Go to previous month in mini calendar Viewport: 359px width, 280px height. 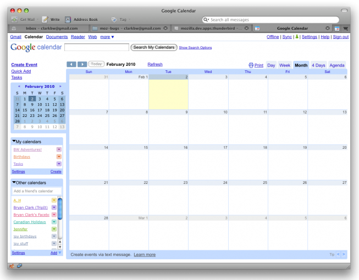click(19, 86)
